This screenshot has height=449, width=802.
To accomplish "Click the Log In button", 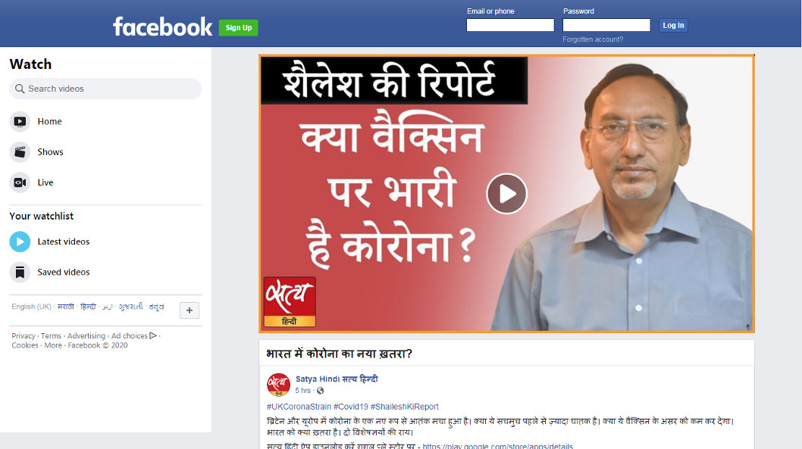I will (x=673, y=25).
